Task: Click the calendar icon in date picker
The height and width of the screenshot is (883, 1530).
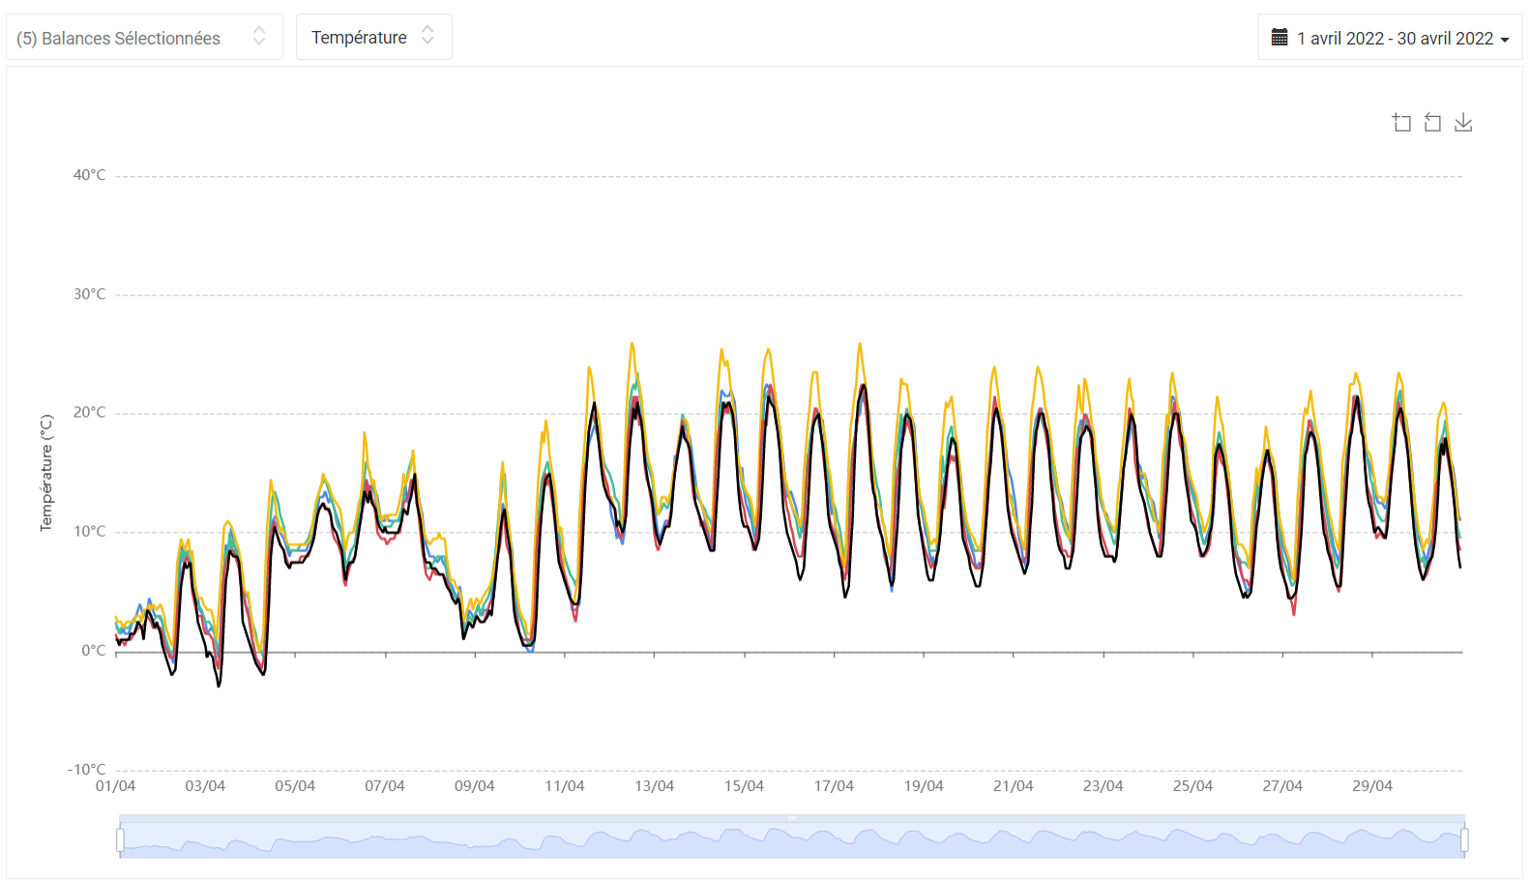Action: (1279, 38)
